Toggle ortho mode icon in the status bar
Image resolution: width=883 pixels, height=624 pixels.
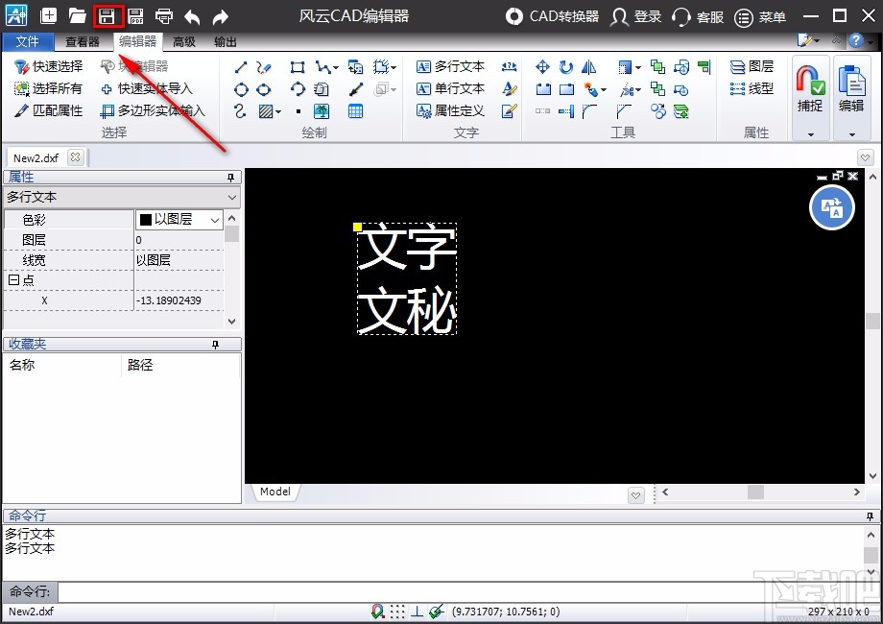[x=417, y=612]
